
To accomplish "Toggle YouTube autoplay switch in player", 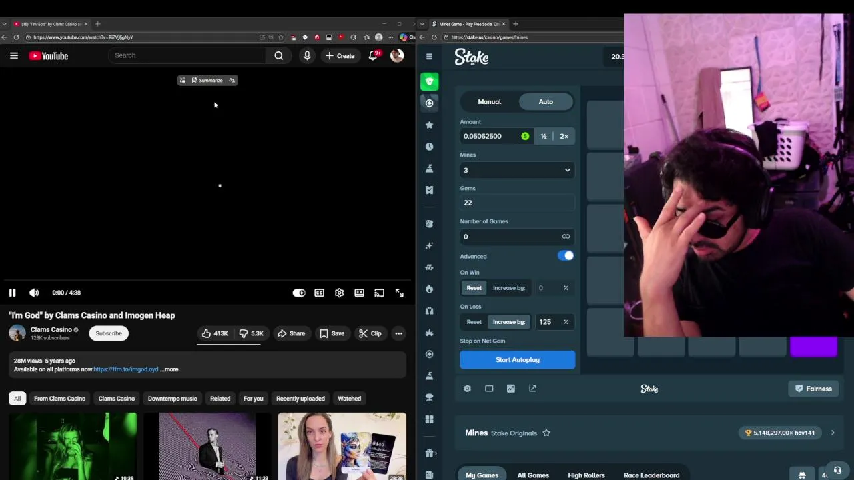I will pos(299,293).
